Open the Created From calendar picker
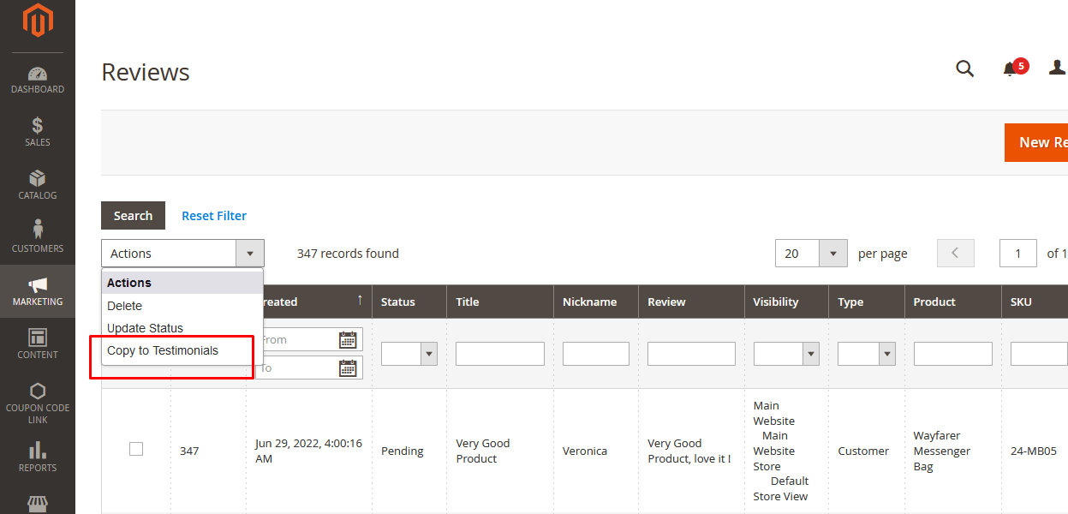 [x=348, y=340]
